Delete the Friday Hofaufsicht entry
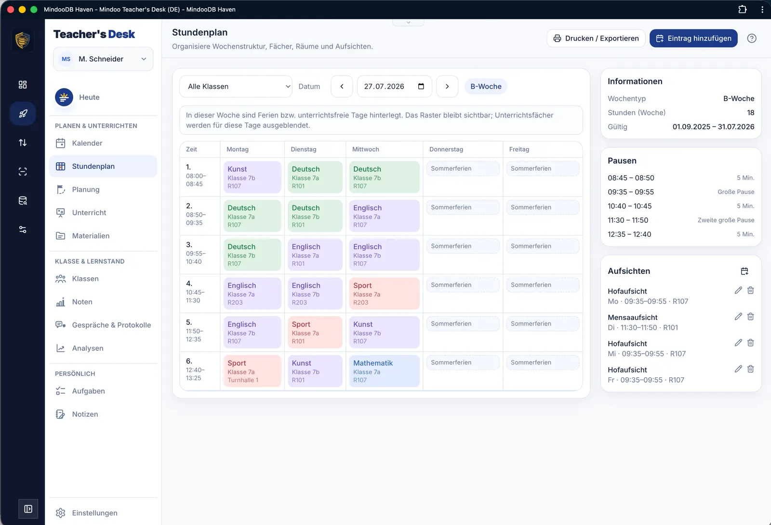This screenshot has height=525, width=771. [x=750, y=369]
